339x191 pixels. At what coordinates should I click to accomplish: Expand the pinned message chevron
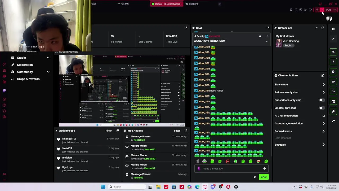point(267,42)
